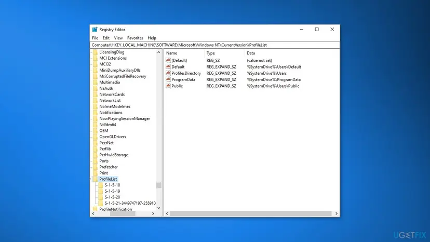Click the MCI Extensions folder icon

click(95, 58)
